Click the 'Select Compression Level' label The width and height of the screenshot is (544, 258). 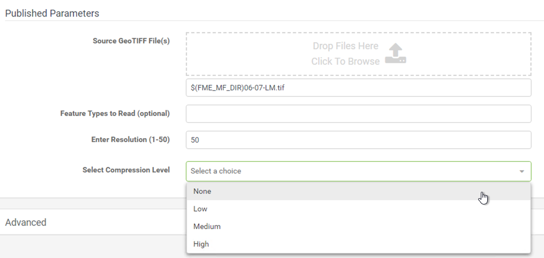126,170
